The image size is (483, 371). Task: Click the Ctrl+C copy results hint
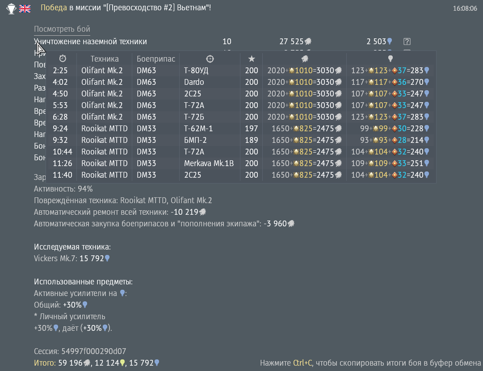pyautogui.click(x=370, y=363)
